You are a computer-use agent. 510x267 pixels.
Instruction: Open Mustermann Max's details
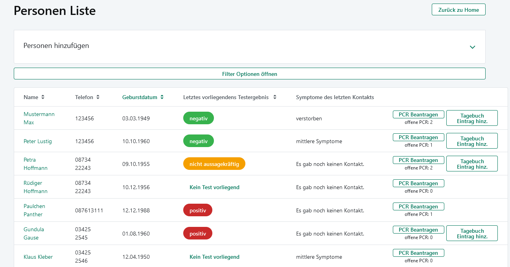(39, 118)
